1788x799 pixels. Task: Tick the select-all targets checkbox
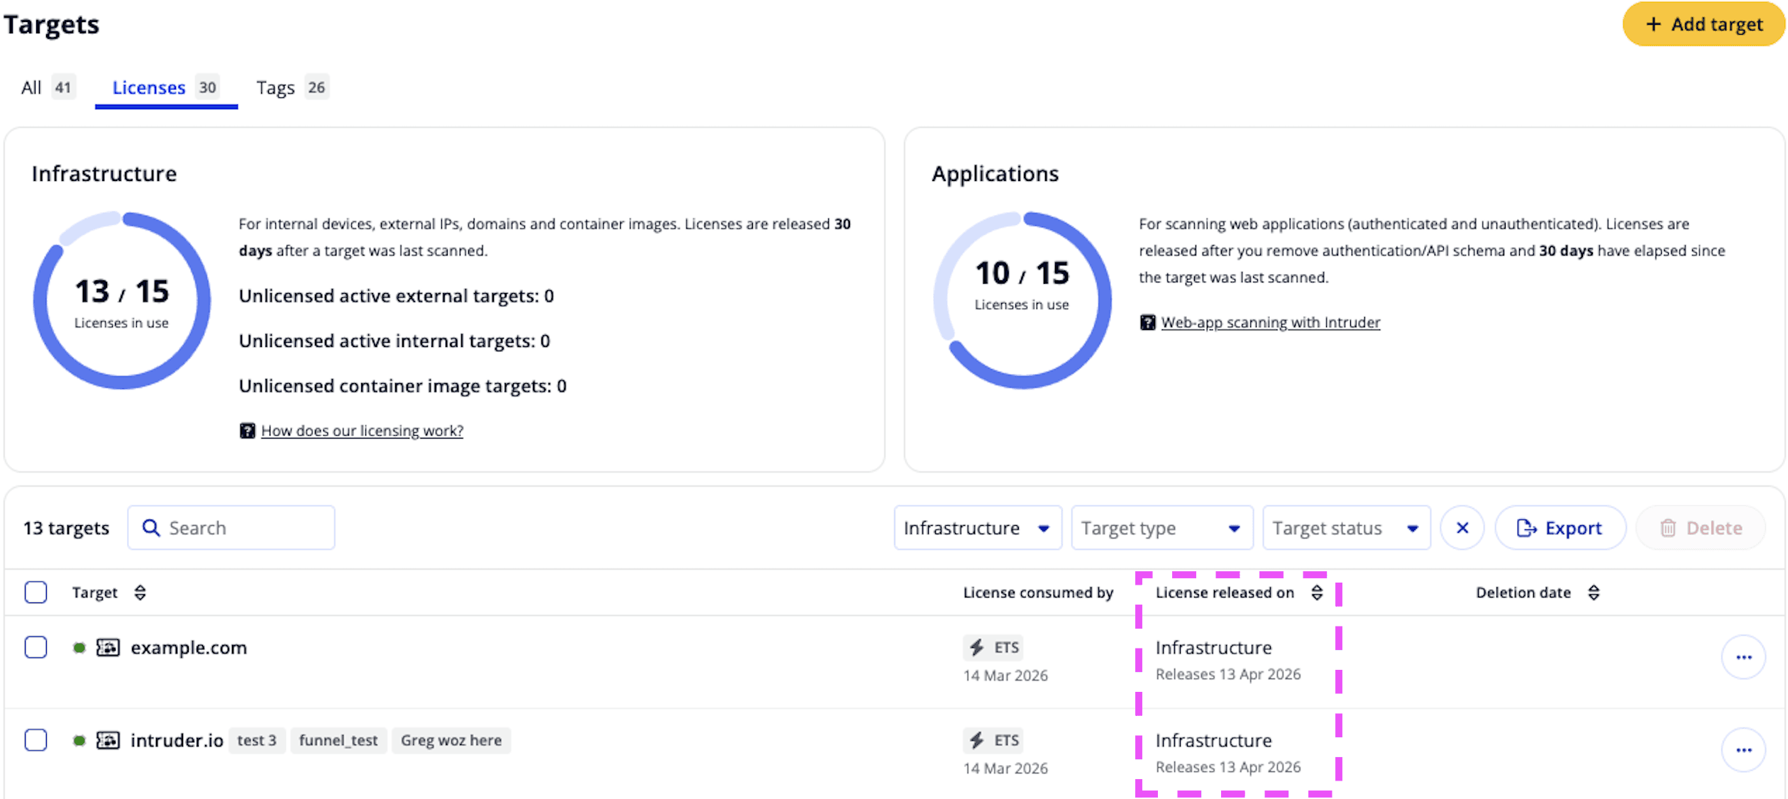pyautogui.click(x=35, y=593)
